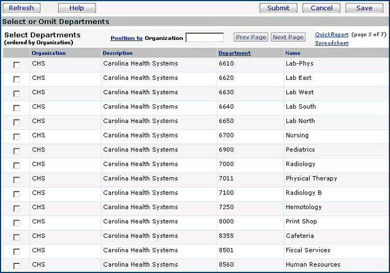Select the Cafeteria 8355 checkbox
The image size is (390, 273).
coord(17,237)
